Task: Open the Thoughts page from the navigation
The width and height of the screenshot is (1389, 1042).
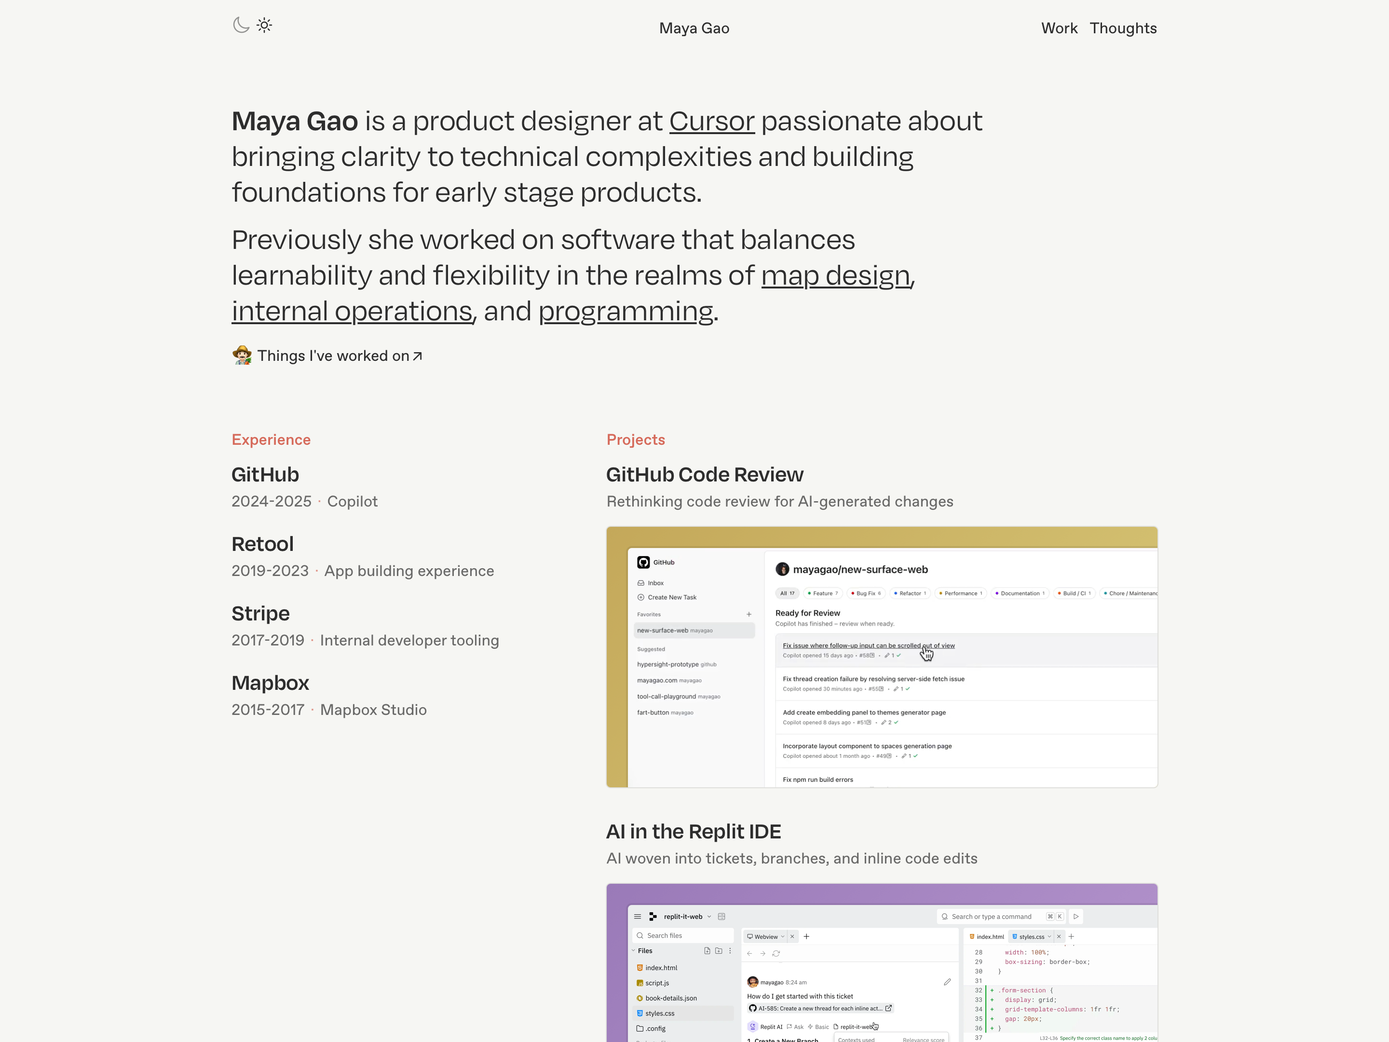Action: [x=1123, y=28]
